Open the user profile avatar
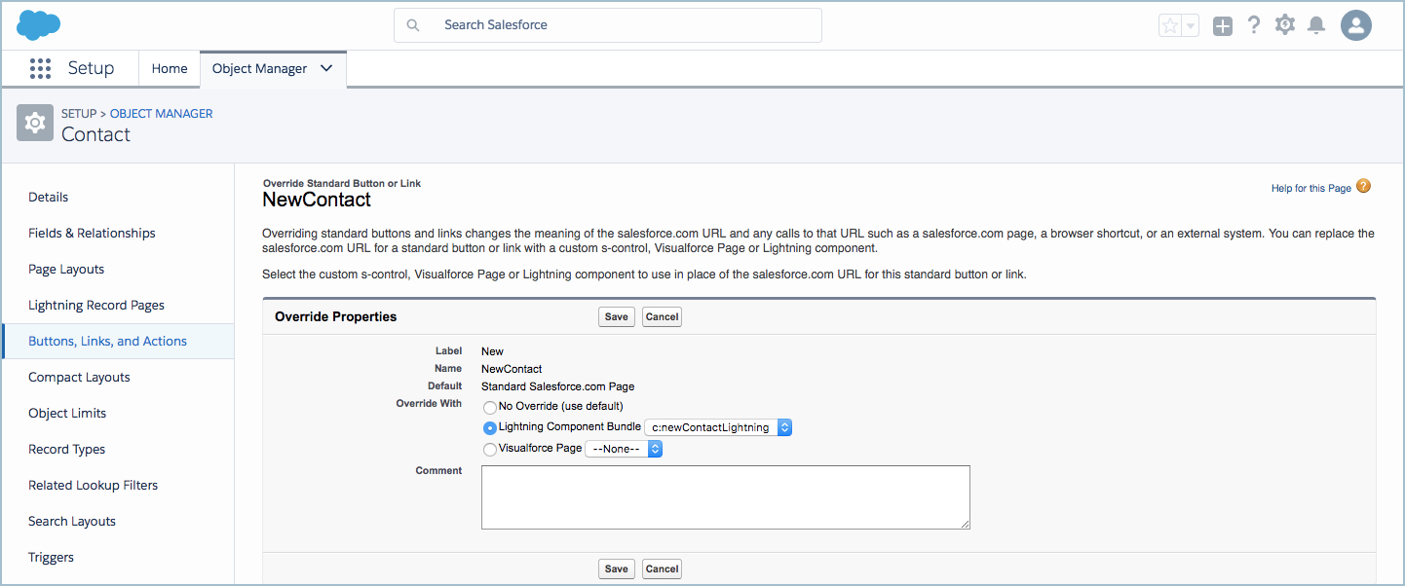The width and height of the screenshot is (1405, 586). pos(1356,25)
